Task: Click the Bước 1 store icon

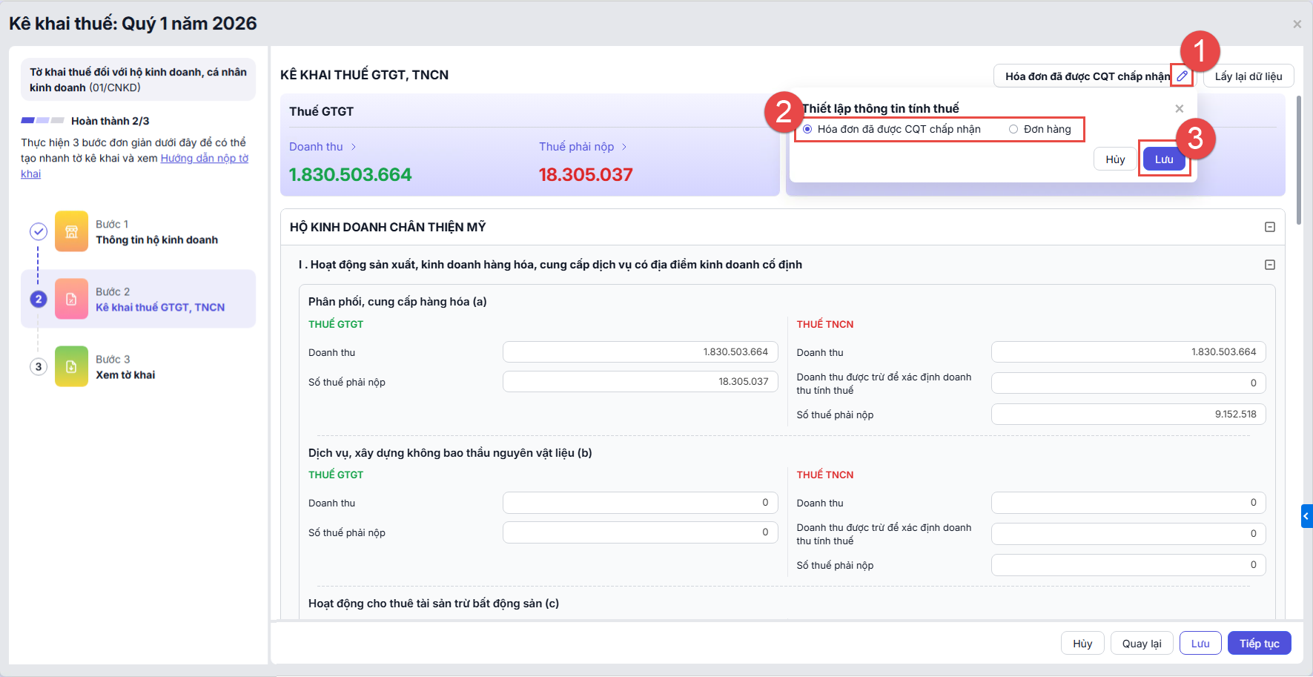Action: (71, 231)
